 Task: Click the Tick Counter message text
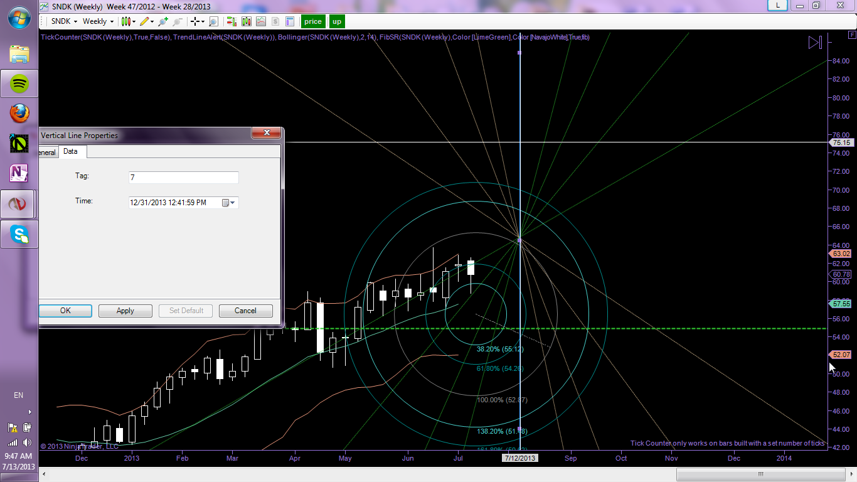click(x=728, y=443)
